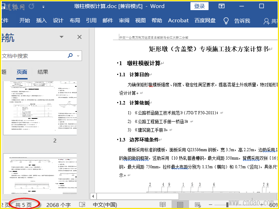Close the navigation pane

point(80,37)
